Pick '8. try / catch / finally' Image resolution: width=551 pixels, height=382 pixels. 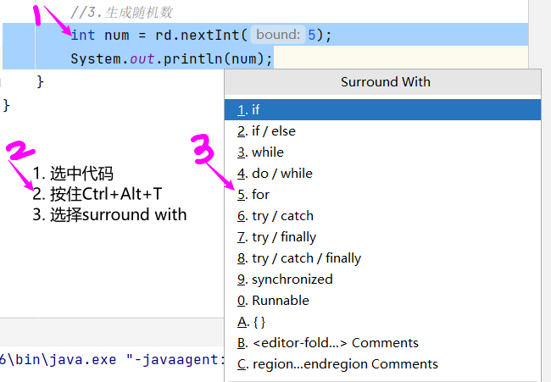click(x=382, y=258)
